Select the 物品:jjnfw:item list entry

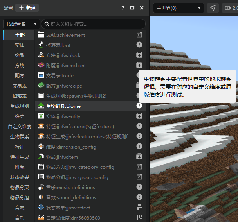[x=90, y=157]
